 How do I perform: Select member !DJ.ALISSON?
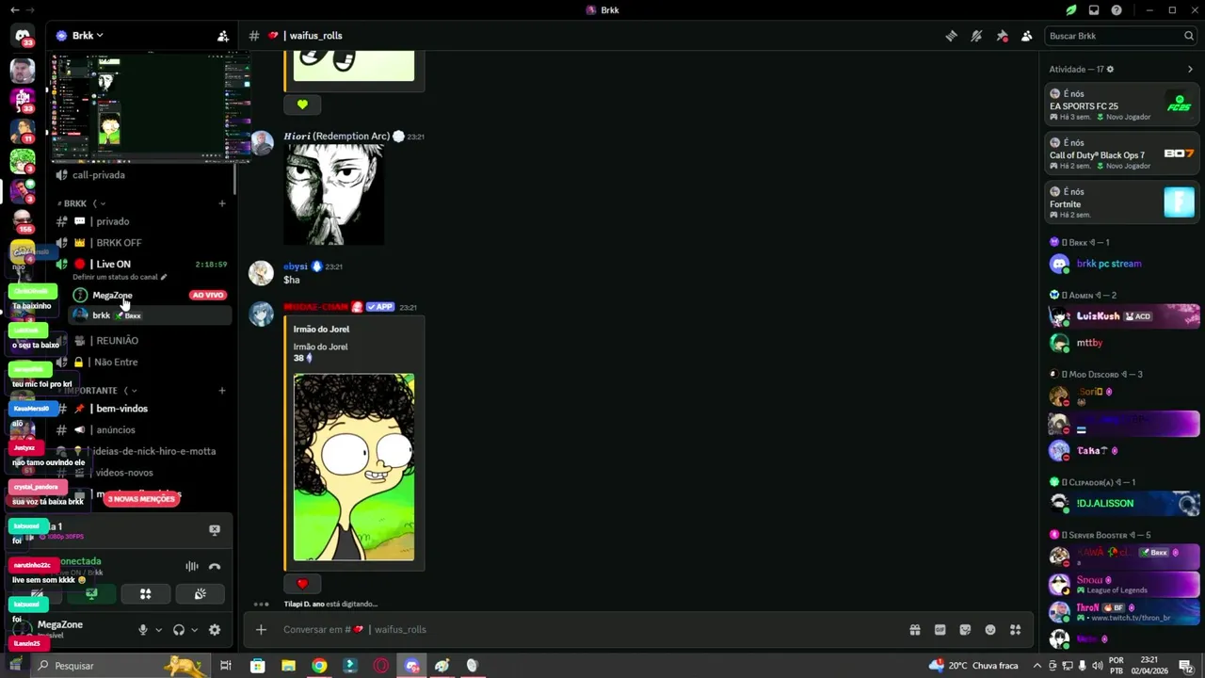point(1122,504)
